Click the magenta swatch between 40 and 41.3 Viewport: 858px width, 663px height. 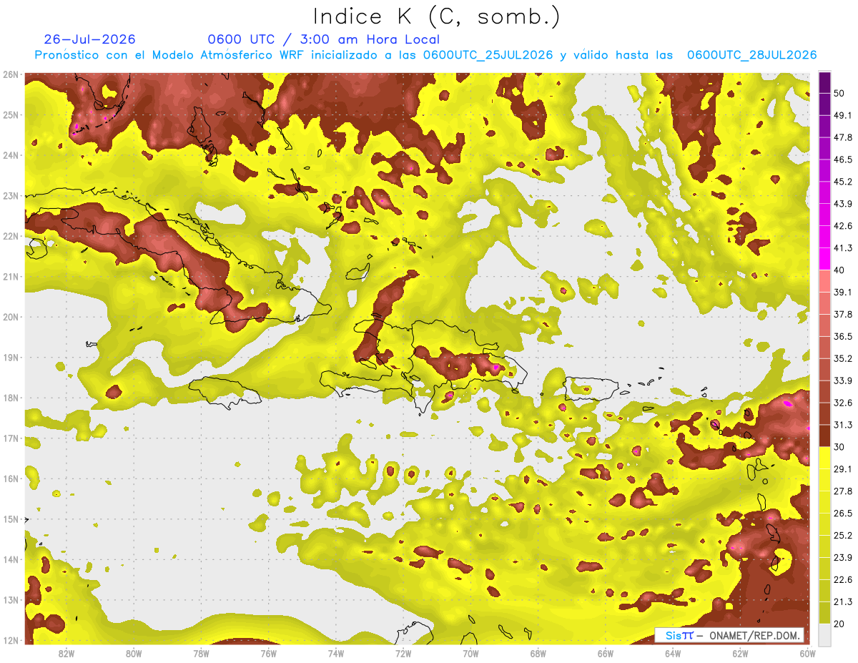pos(824,259)
